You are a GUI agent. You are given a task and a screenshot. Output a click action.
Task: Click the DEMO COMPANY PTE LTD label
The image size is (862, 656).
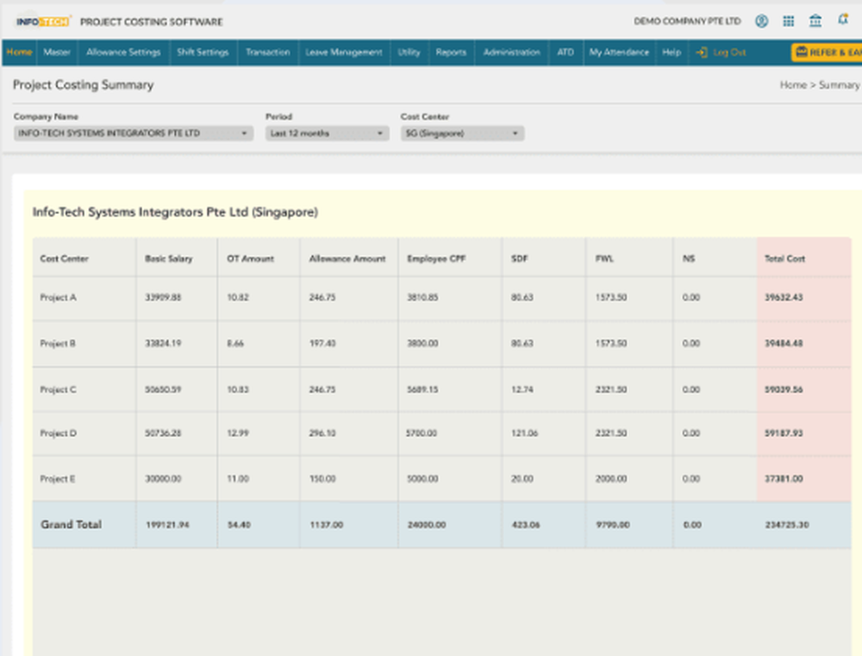click(687, 22)
